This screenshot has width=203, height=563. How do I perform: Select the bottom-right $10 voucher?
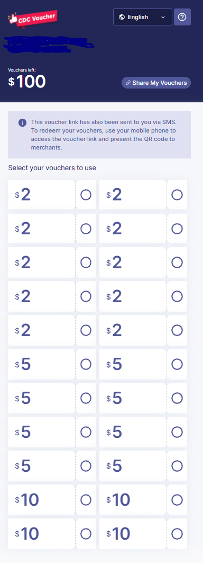143,533
